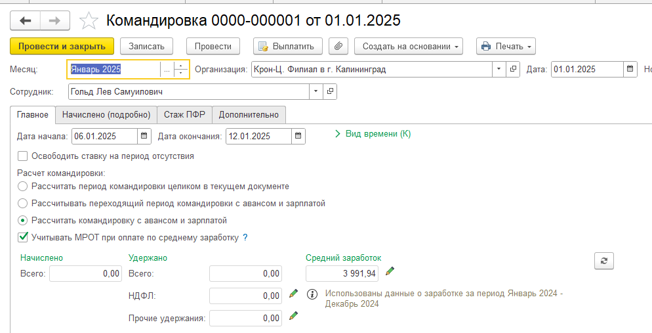Add document to favorites with star icon
The image size is (652, 333).
tap(88, 21)
